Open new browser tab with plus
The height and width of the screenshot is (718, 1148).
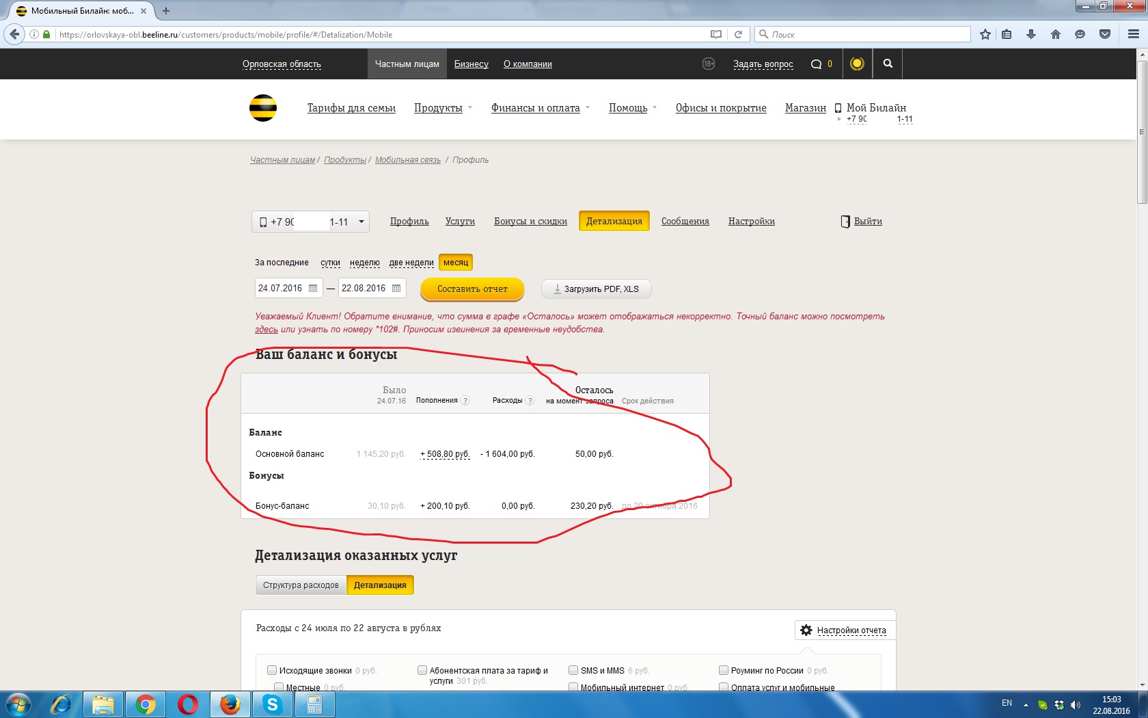click(x=165, y=11)
